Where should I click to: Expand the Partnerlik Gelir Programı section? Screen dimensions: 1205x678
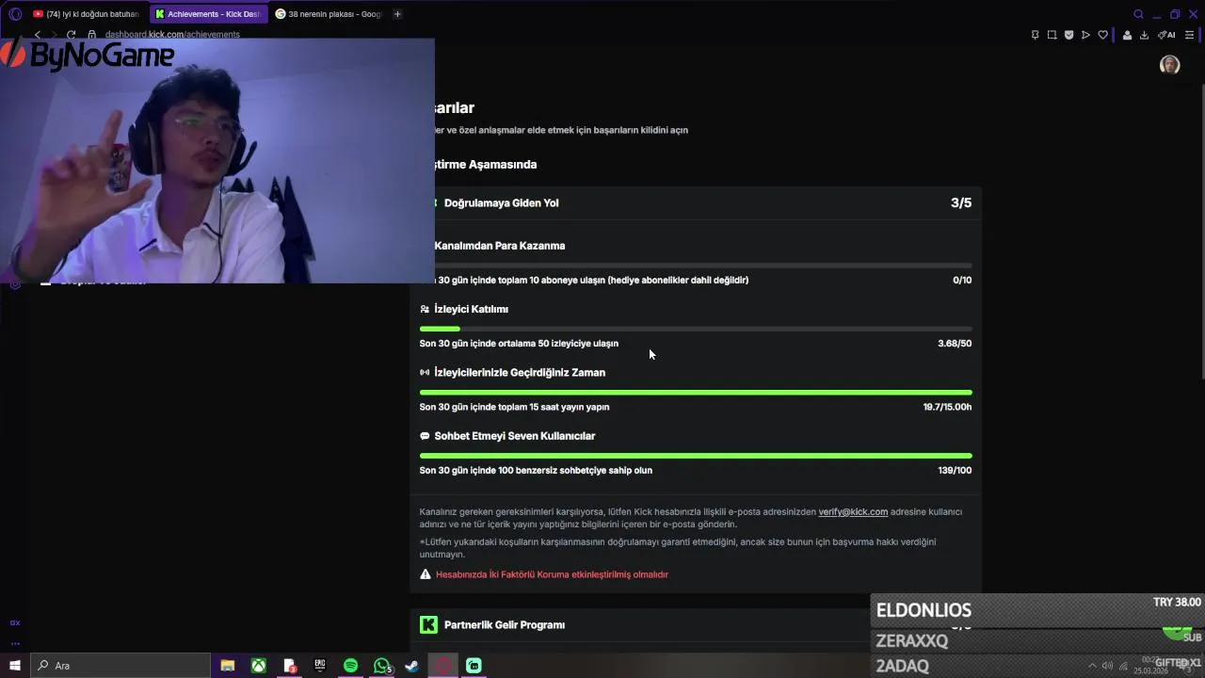click(x=696, y=625)
